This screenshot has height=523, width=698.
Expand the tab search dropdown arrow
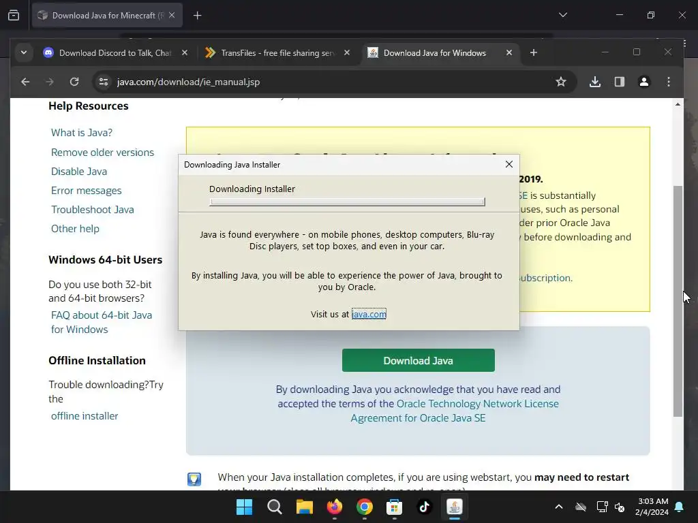click(24, 53)
